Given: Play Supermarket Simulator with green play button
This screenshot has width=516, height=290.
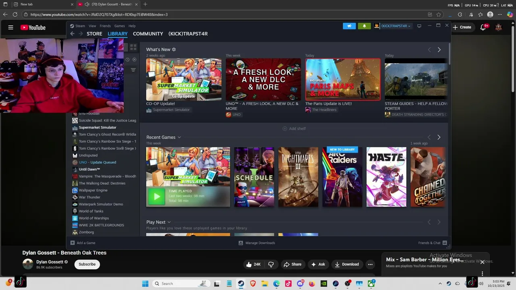Looking at the screenshot, I should [x=156, y=197].
